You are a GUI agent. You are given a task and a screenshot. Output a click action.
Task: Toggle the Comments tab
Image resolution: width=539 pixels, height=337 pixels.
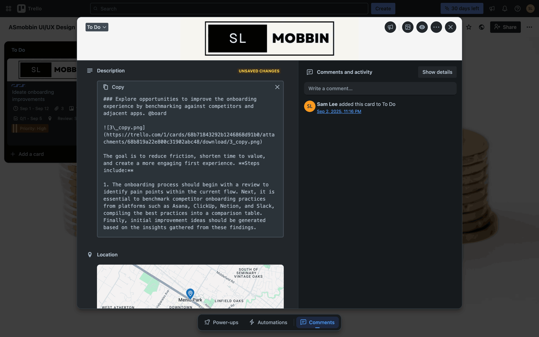[x=318, y=322]
